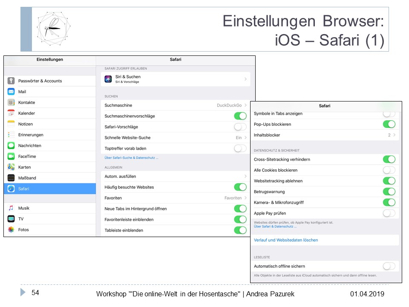Toggle Betrugswarnung switch
The image size is (409, 307).
pyautogui.click(x=389, y=191)
